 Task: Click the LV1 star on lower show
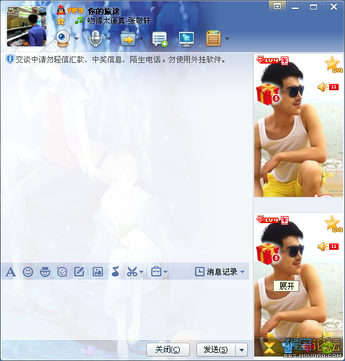(x=334, y=224)
